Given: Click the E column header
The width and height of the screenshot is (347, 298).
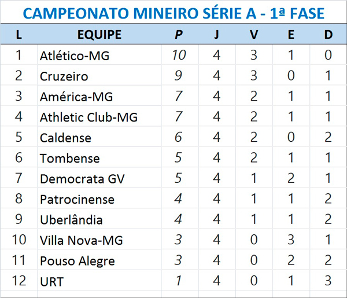Looking at the screenshot, I should tap(291, 35).
